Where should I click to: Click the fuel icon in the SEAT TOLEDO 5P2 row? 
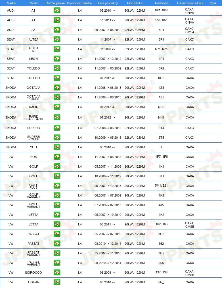coord(57,68)
